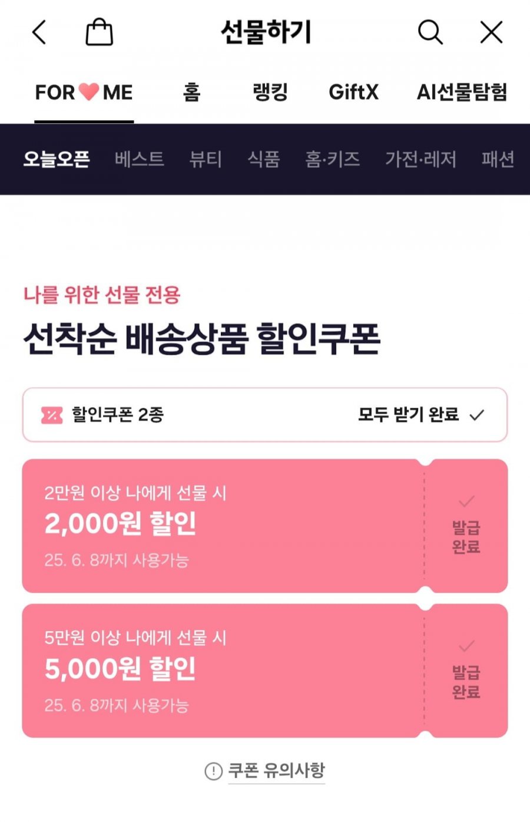Image resolution: width=530 pixels, height=822 pixels.
Task: Tap the 모두 받기 완료 checkmark
Action: [477, 415]
